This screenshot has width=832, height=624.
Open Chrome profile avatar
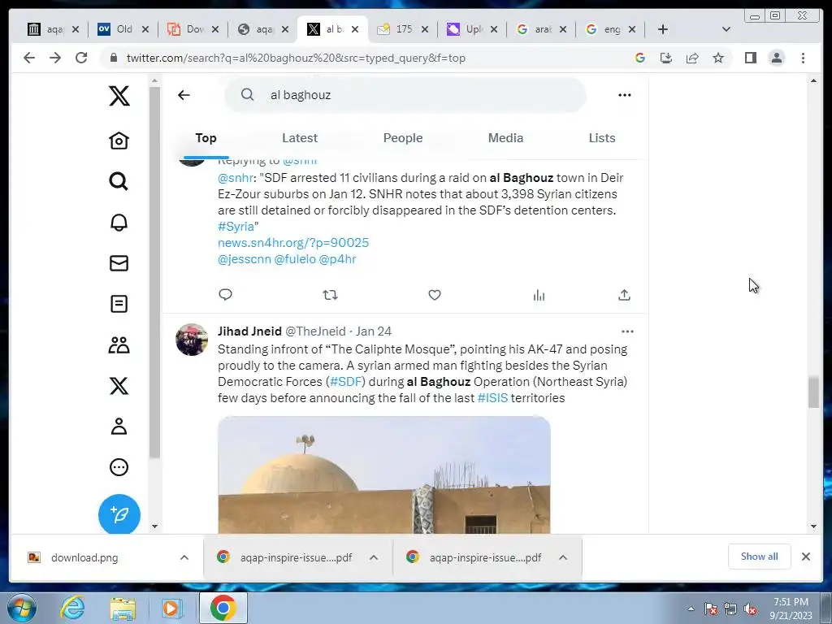(x=776, y=58)
